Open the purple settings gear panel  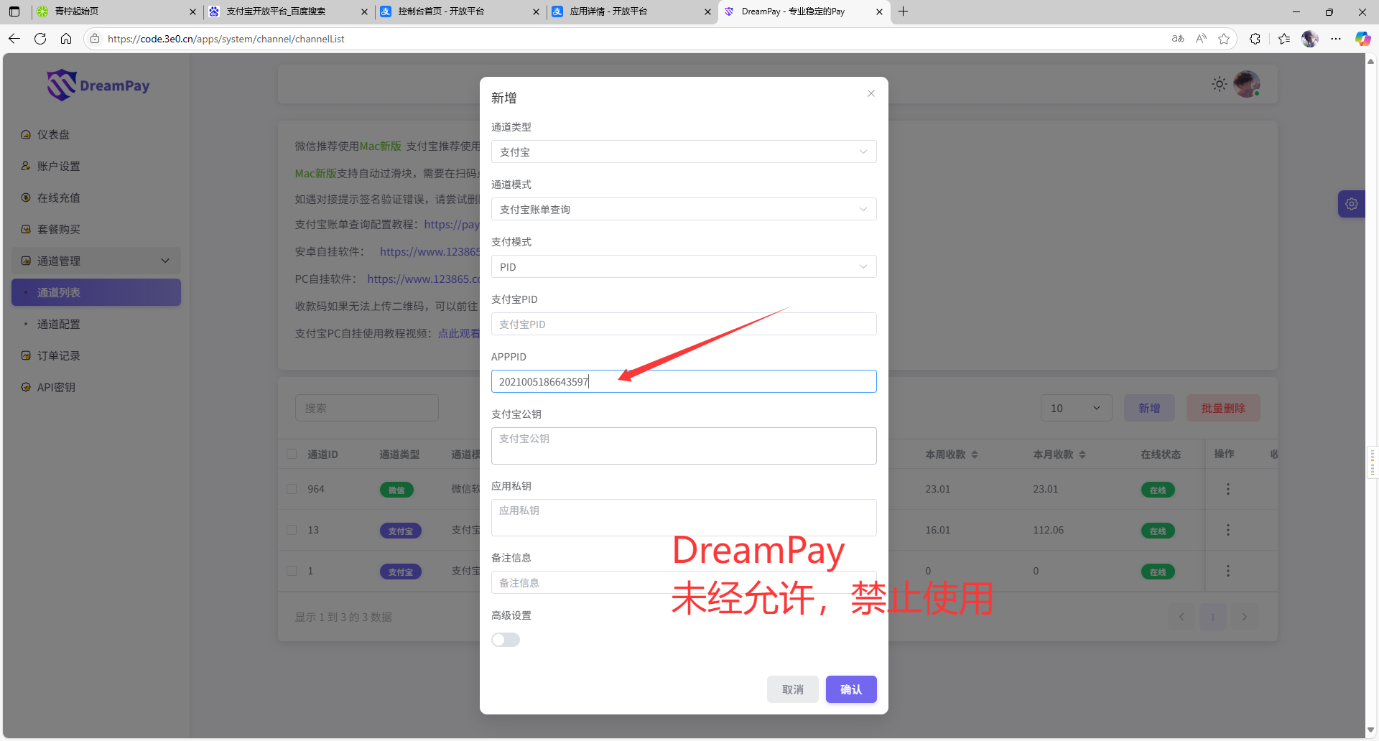point(1351,204)
